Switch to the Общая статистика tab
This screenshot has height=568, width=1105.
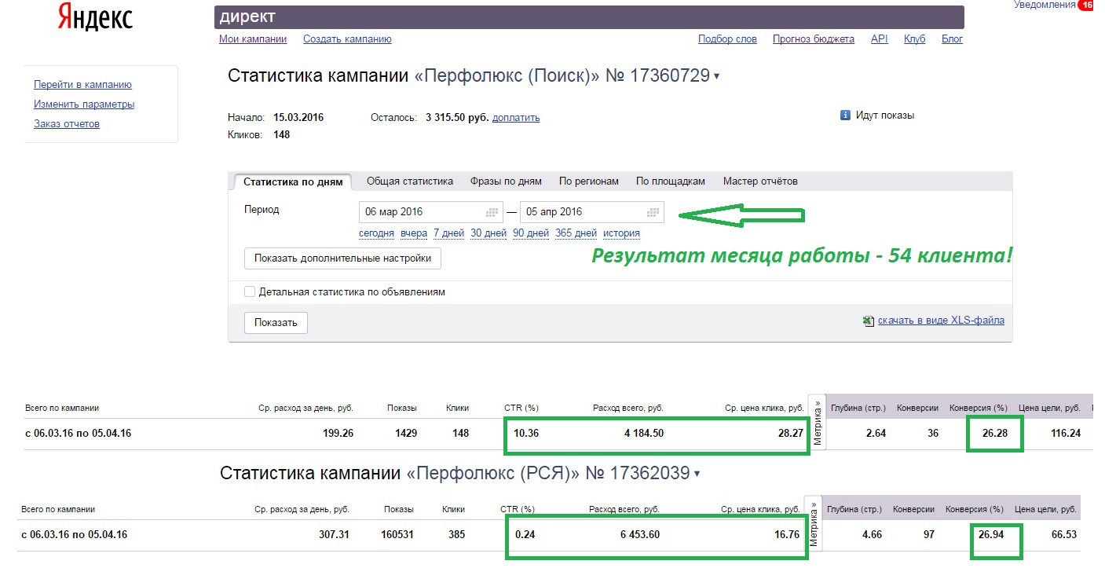410,181
